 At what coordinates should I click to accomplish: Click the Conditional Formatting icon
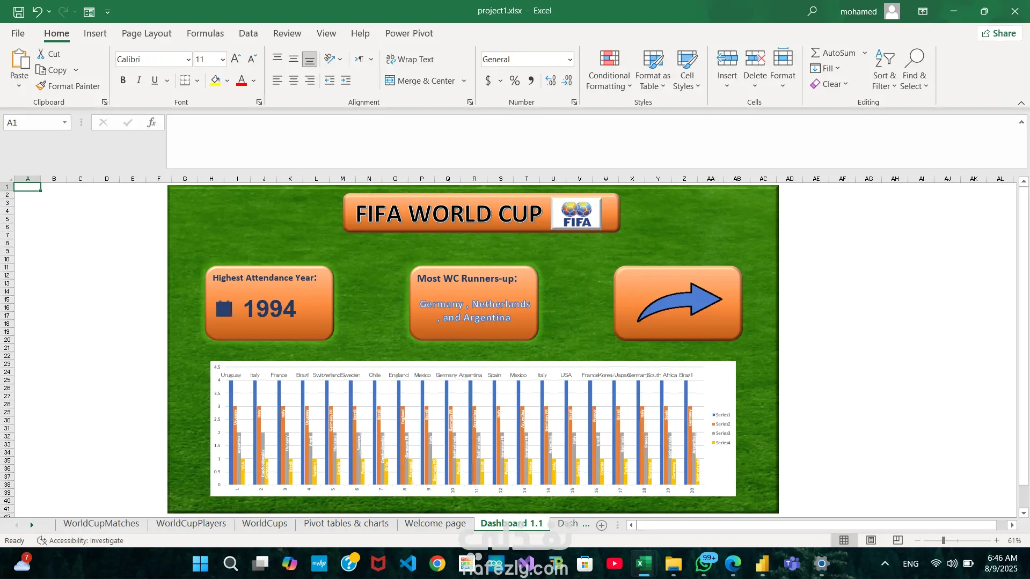(609, 59)
